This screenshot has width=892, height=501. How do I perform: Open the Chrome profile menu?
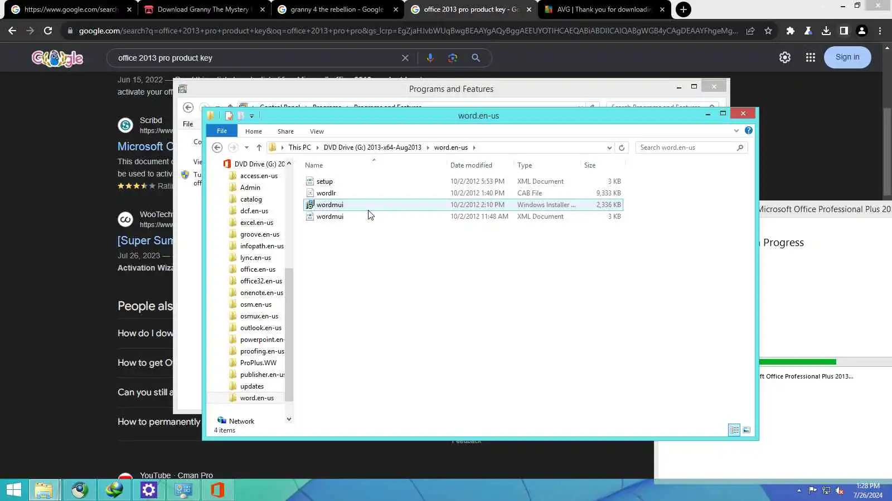point(862,31)
